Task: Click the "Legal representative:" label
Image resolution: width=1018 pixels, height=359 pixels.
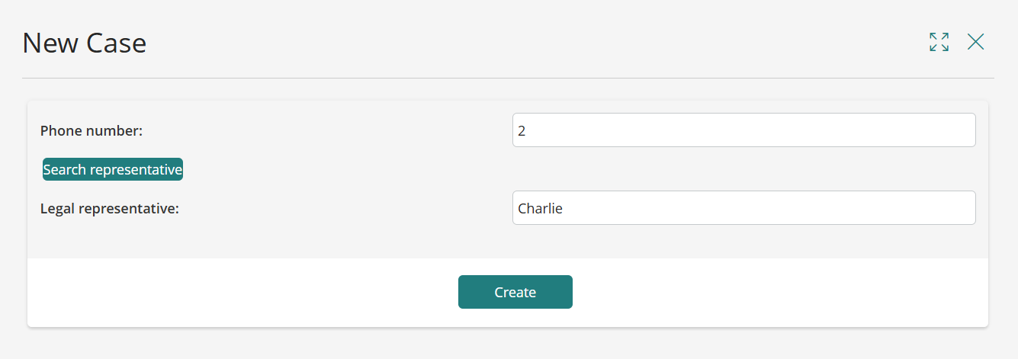Action: 109,208
